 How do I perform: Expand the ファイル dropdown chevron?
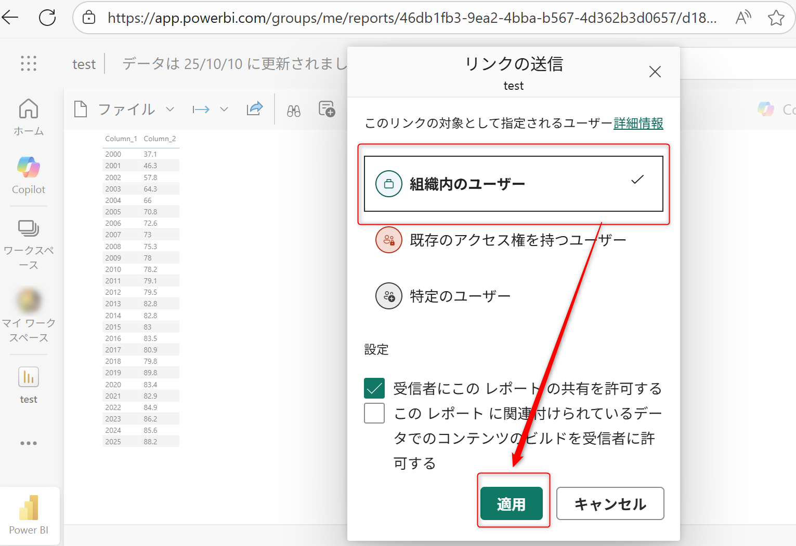pyautogui.click(x=170, y=109)
